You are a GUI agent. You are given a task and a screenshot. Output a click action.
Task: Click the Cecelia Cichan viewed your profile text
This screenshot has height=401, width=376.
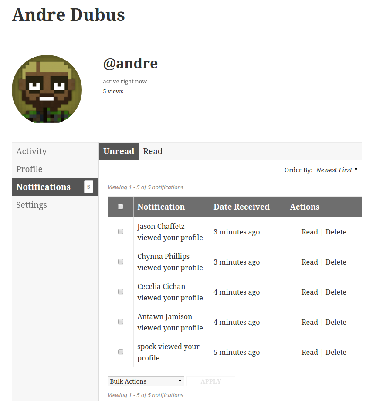tap(170, 292)
